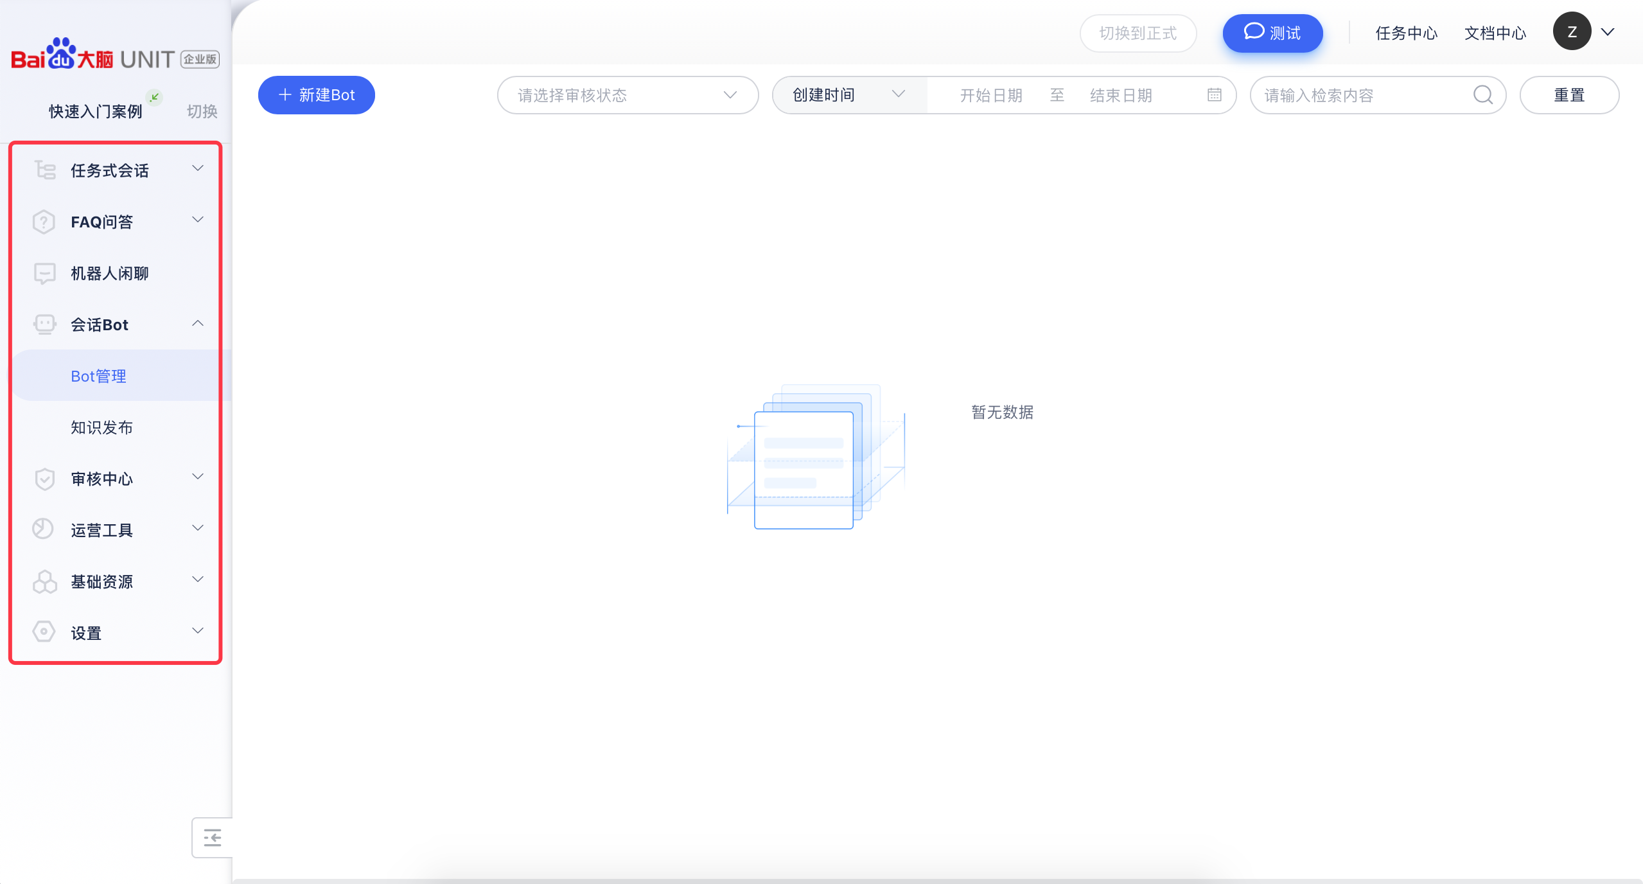
Task: Click the 机器人闲聊 chat bubble icon
Action: pyautogui.click(x=44, y=273)
